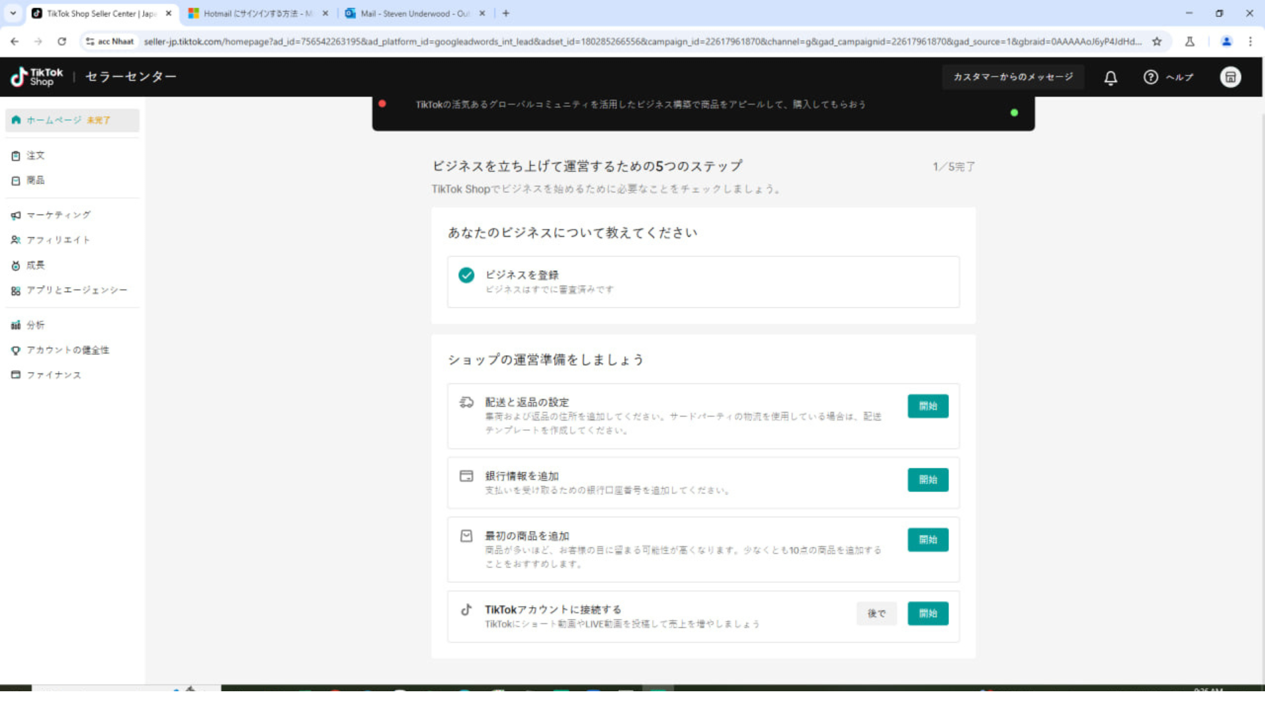
Task: Close the TikTok Shop Seller Center tab
Action: coord(169,13)
